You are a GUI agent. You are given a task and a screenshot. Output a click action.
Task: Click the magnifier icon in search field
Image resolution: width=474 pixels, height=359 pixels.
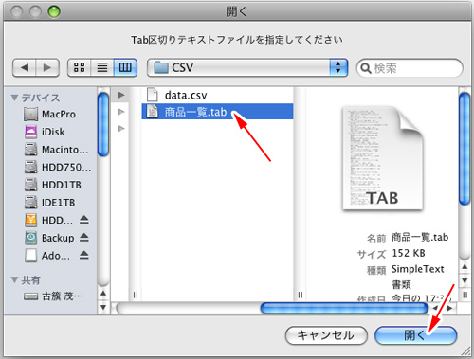366,68
